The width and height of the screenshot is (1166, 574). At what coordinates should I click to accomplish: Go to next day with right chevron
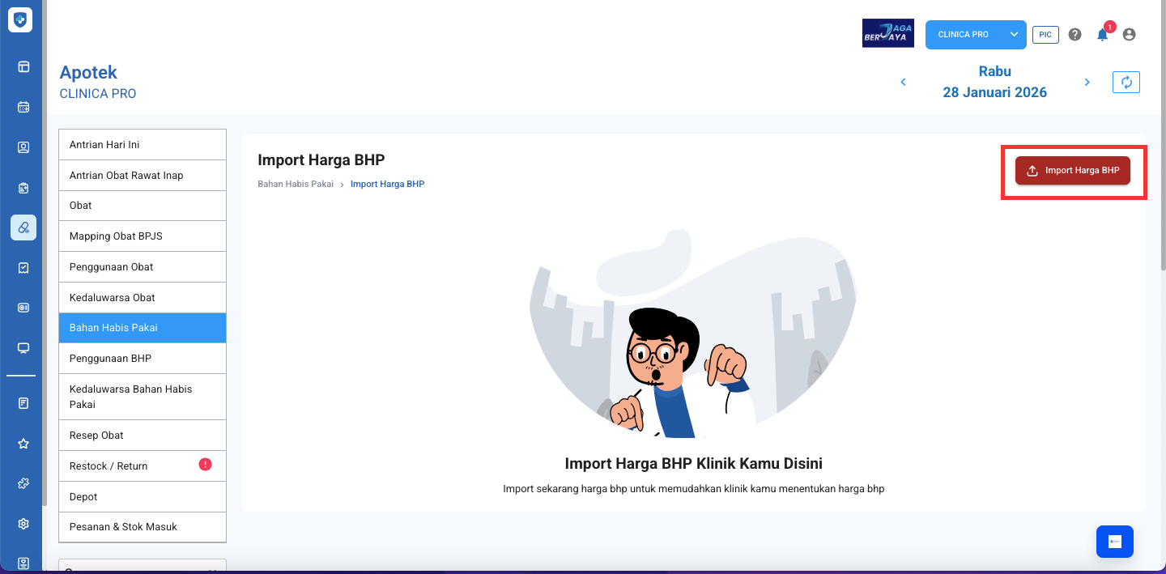[x=1087, y=83]
